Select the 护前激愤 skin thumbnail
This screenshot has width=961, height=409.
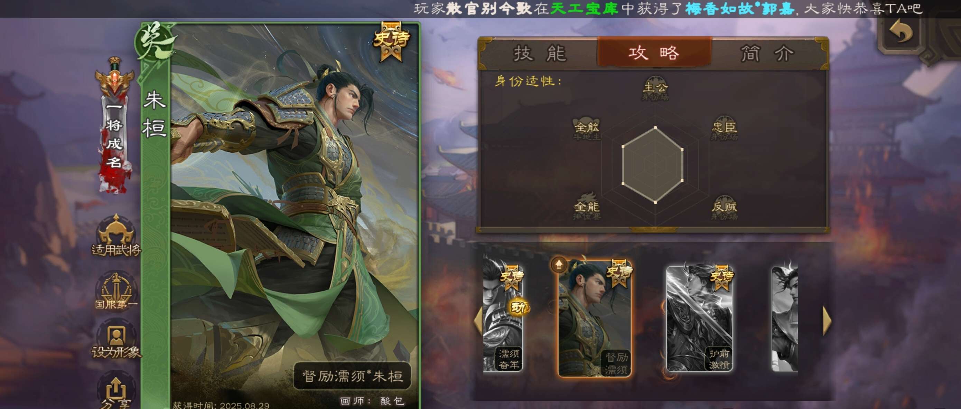(699, 318)
